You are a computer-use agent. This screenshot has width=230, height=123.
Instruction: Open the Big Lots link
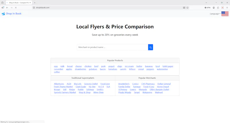pyautogui.click(x=78, y=84)
